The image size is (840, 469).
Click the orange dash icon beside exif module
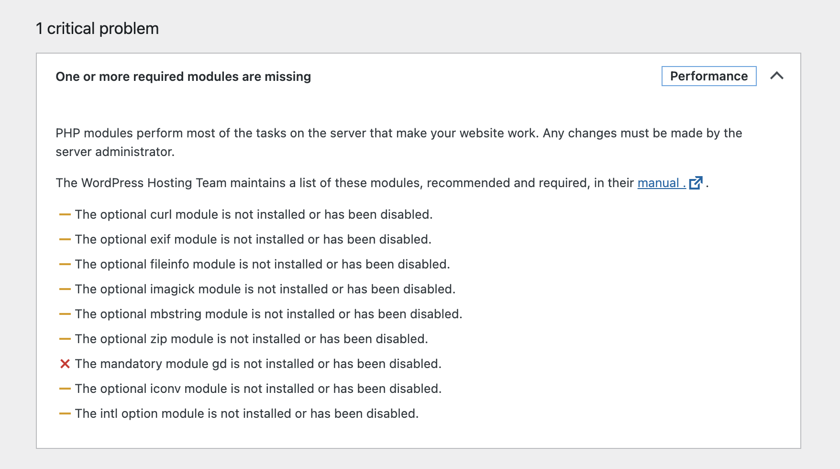click(x=65, y=239)
